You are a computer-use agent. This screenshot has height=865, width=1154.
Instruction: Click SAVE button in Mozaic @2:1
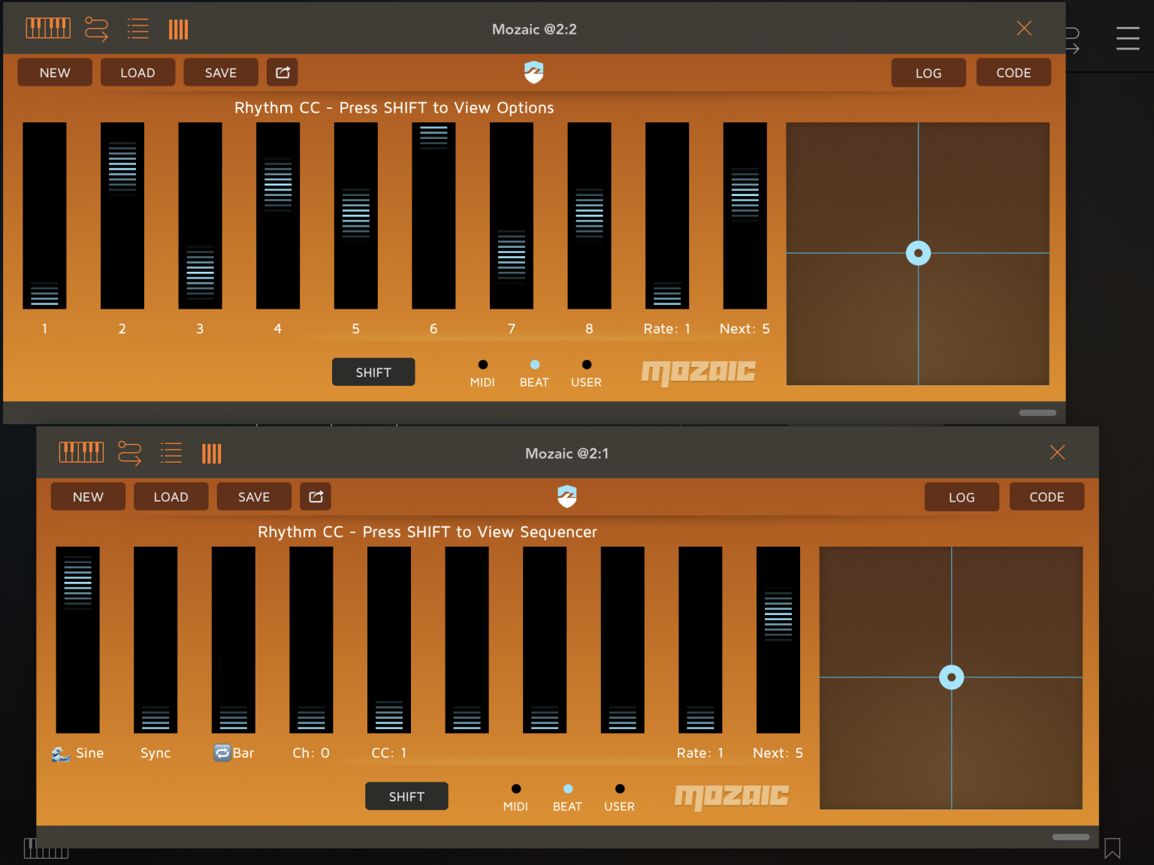tap(254, 496)
